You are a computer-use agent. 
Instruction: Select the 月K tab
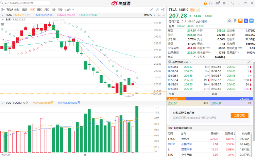coord(47,10)
